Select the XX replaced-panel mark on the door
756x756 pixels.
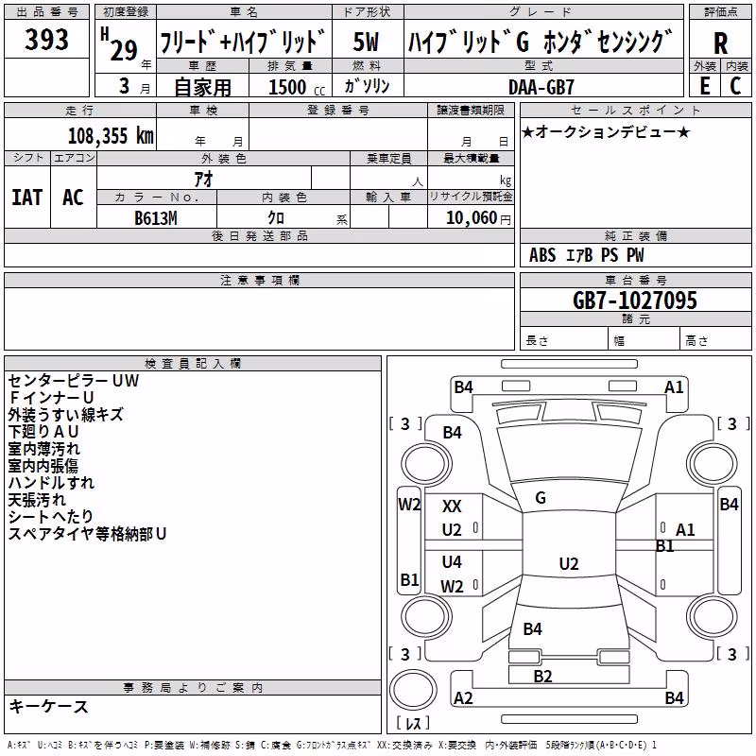452,507
